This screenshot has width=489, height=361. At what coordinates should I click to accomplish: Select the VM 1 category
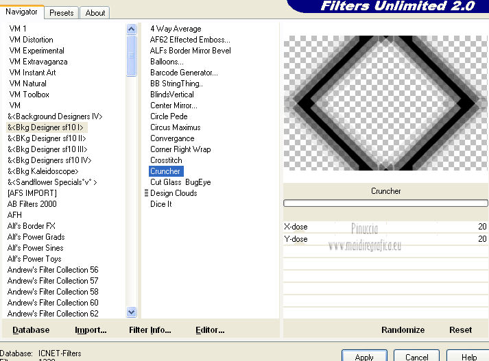pyautogui.click(x=18, y=29)
